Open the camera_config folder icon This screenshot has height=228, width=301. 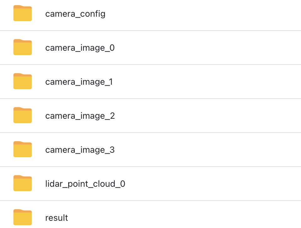[x=22, y=13]
